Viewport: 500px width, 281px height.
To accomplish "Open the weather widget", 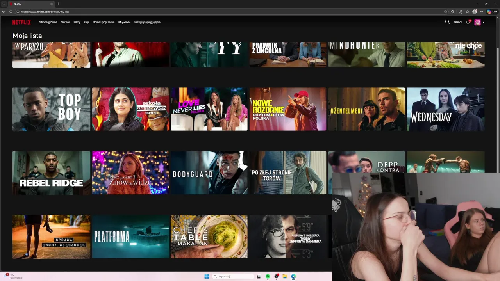I will point(14,276).
